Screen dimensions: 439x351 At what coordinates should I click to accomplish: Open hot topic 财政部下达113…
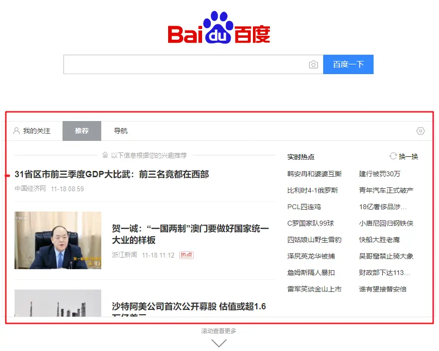point(384,273)
